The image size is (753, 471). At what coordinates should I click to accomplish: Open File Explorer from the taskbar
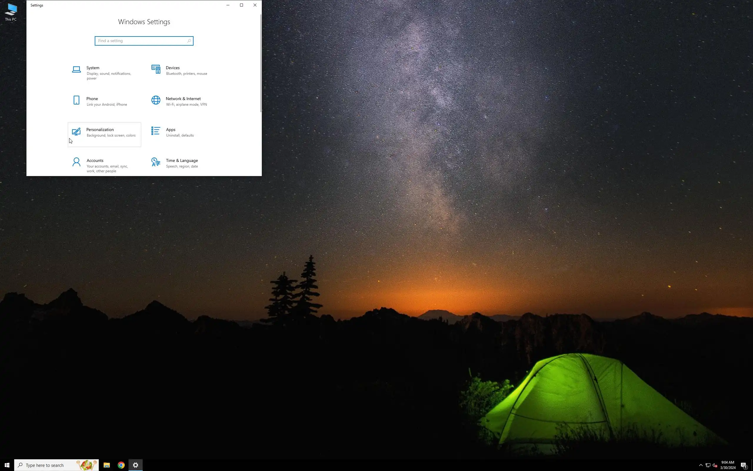(x=107, y=465)
